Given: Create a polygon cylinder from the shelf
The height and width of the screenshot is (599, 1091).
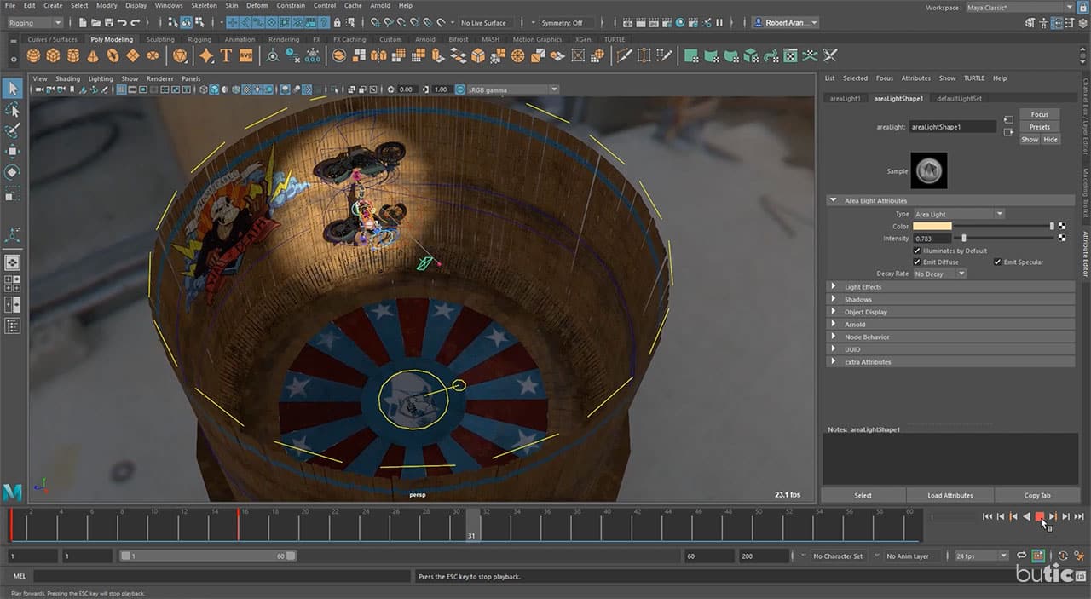Looking at the screenshot, I should pyautogui.click(x=73, y=55).
